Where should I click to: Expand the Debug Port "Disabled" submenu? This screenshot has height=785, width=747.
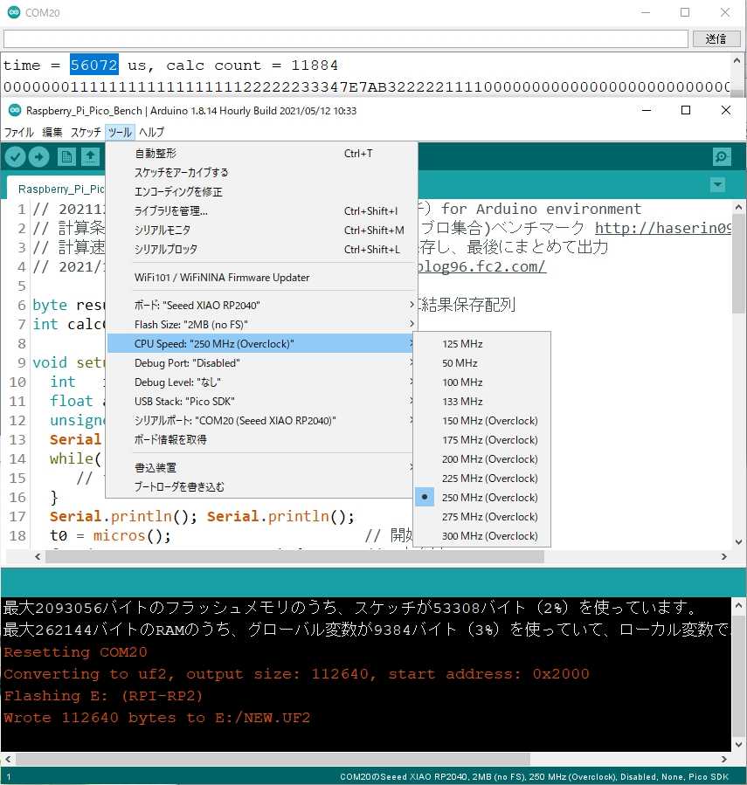(262, 363)
